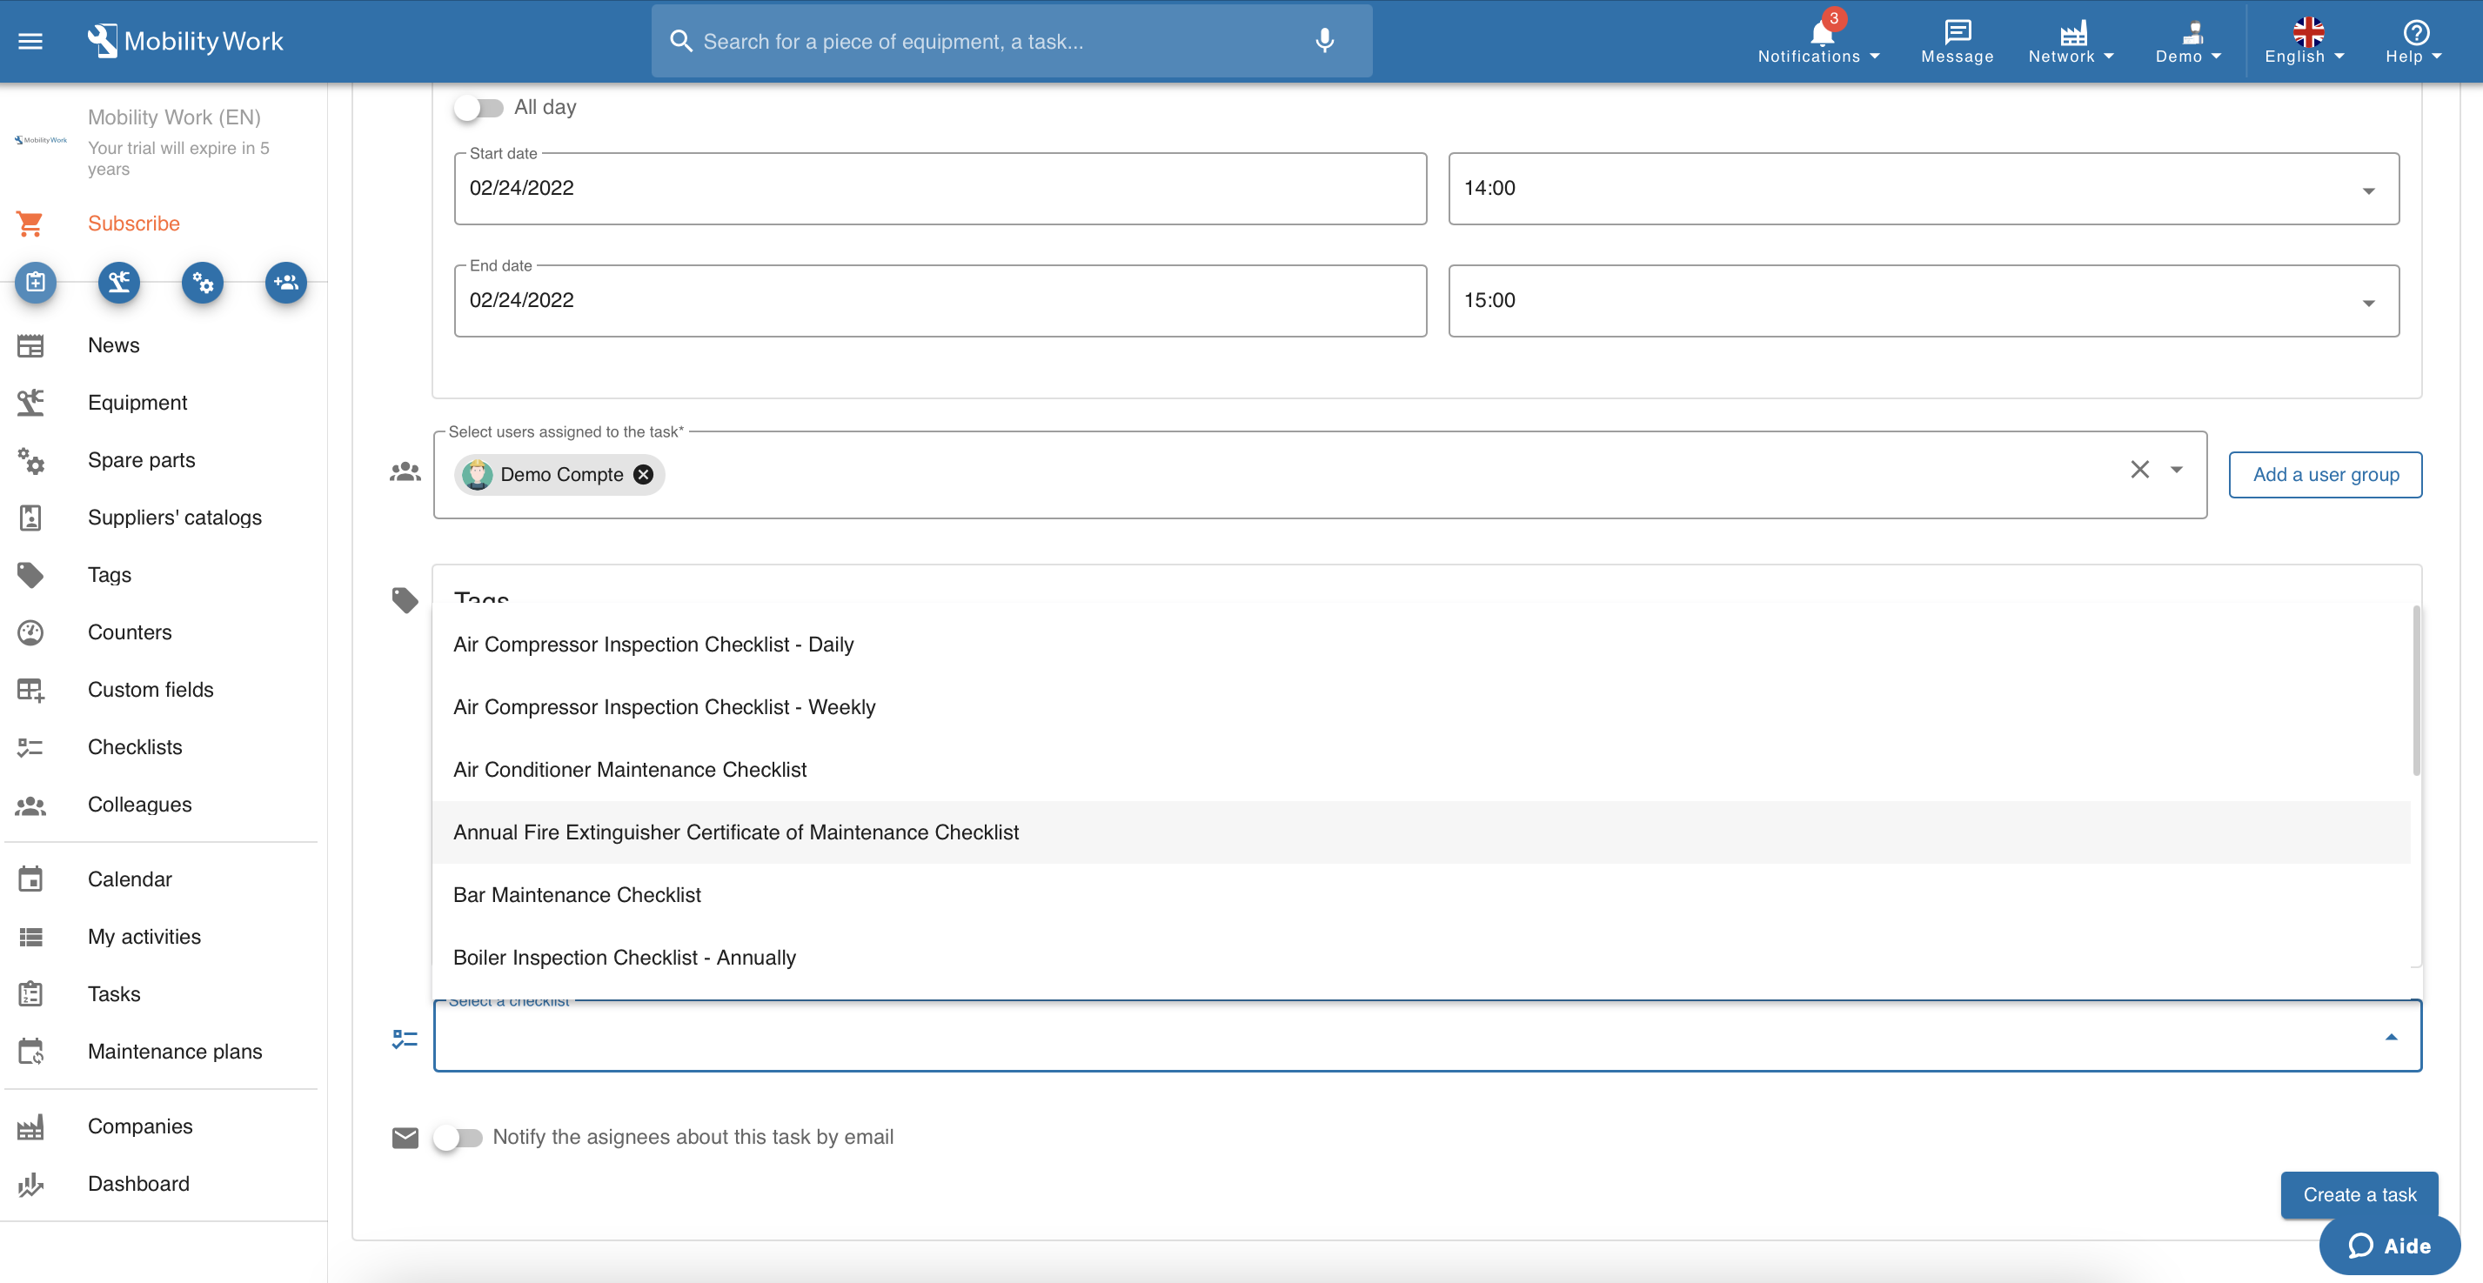2483x1283 pixels.
Task: Click the checklist dropdown scrollbar
Action: [x=2417, y=692]
